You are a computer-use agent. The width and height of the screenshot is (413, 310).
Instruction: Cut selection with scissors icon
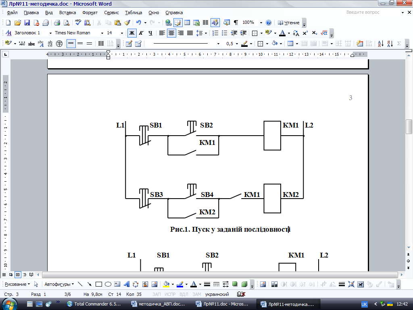99,23
